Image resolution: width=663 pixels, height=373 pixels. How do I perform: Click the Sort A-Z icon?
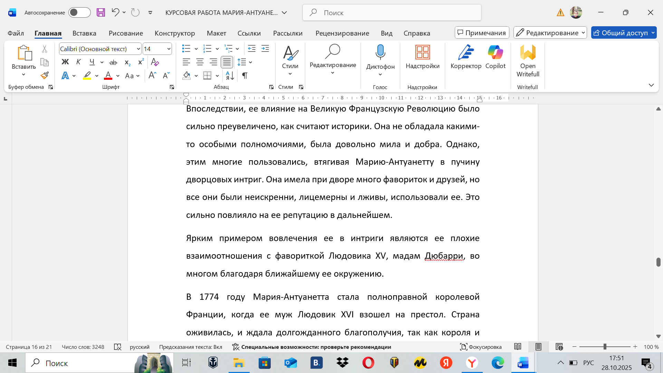tap(230, 75)
